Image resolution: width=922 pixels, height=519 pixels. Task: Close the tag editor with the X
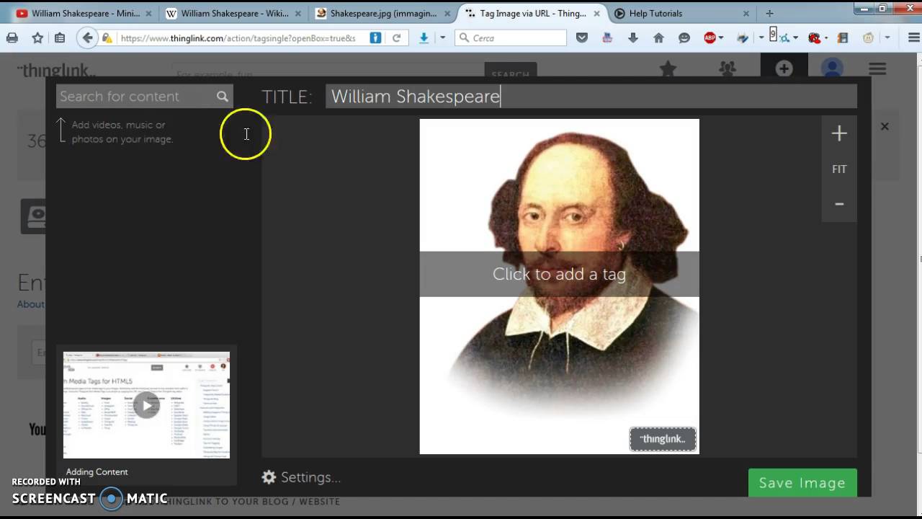tap(885, 126)
